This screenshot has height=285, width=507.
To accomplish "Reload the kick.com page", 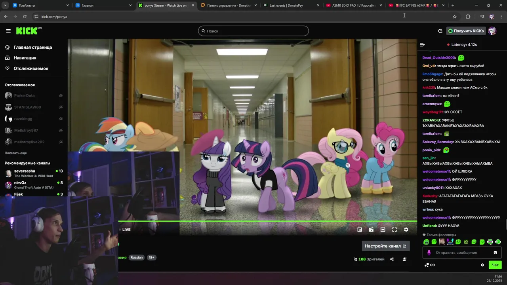I will [x=25, y=17].
